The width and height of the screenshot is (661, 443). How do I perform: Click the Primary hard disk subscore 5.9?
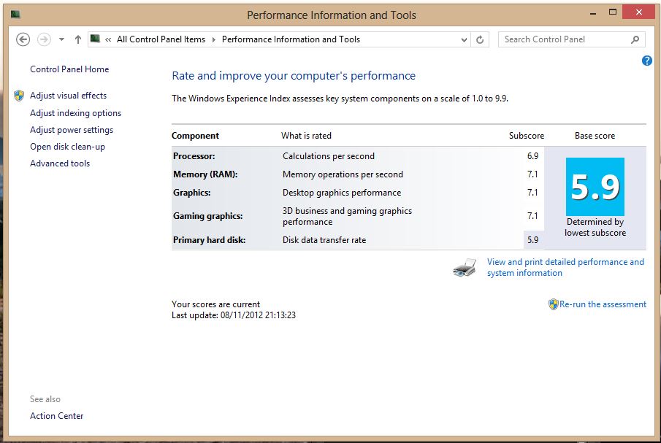(533, 240)
